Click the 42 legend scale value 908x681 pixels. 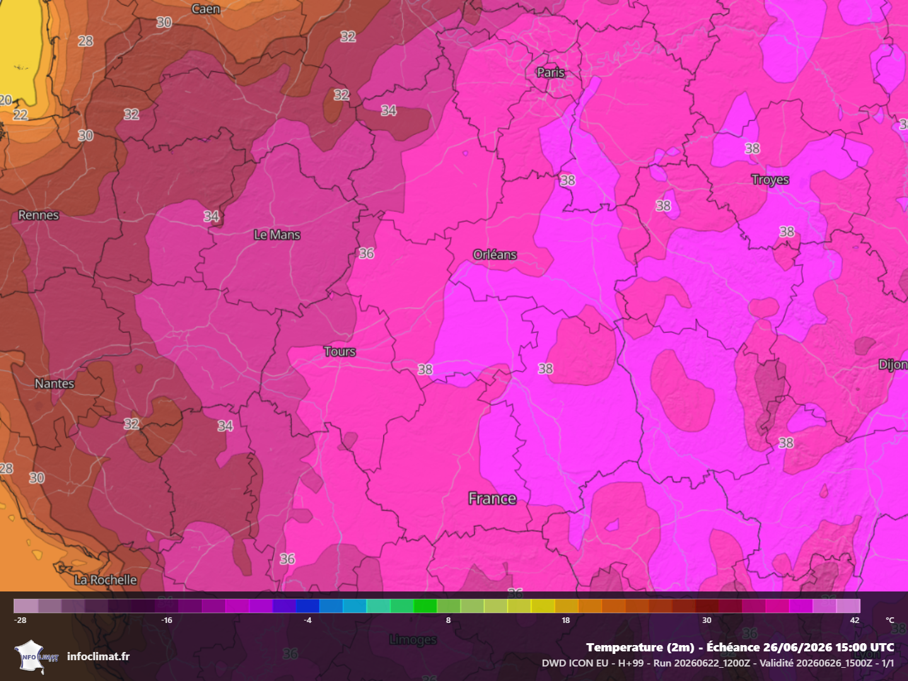pyautogui.click(x=854, y=620)
